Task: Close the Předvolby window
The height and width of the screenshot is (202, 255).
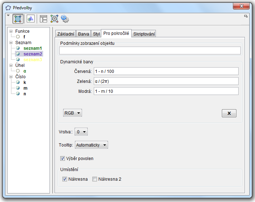Action: click(x=241, y=6)
